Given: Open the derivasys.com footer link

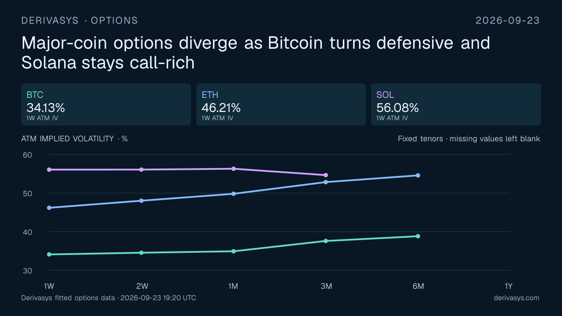Looking at the screenshot, I should point(516,298).
